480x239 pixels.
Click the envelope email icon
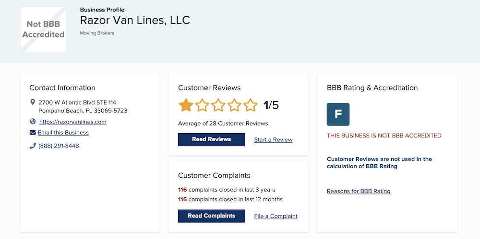click(33, 133)
